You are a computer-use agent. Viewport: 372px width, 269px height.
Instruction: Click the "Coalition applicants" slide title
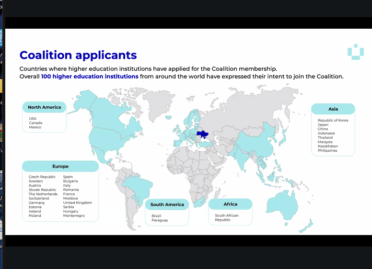(x=78, y=55)
